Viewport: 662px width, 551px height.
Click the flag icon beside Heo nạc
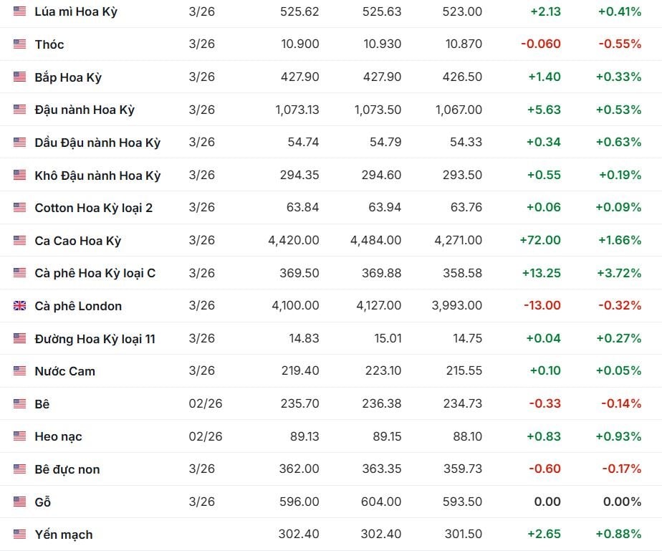(x=19, y=436)
